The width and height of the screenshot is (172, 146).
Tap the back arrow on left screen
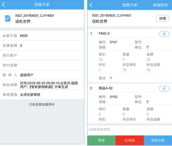pyautogui.click(x=4, y=5)
